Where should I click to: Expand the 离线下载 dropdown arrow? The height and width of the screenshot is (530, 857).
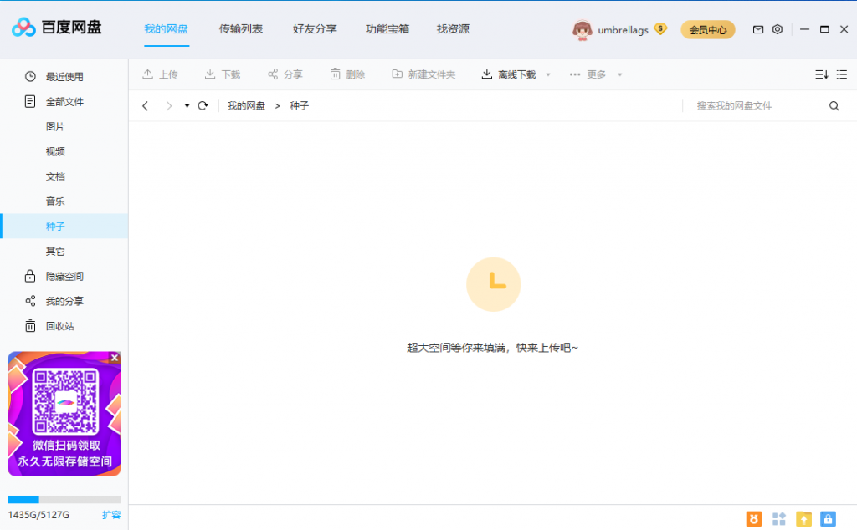(x=548, y=74)
